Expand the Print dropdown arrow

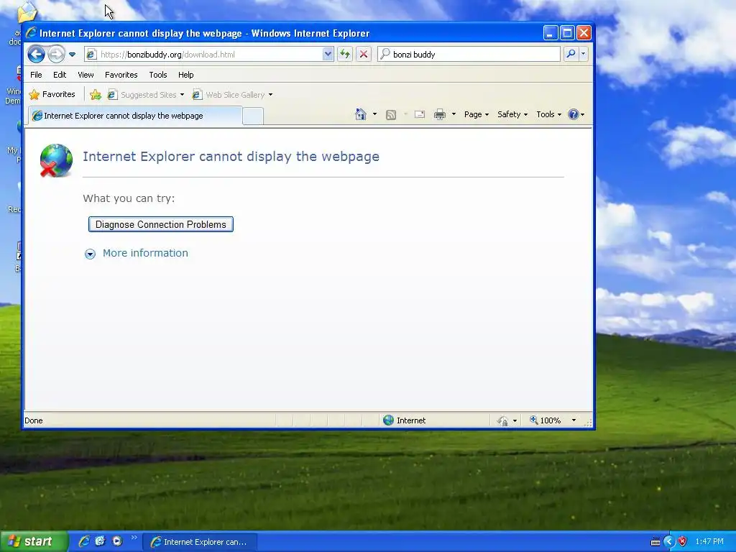point(454,114)
